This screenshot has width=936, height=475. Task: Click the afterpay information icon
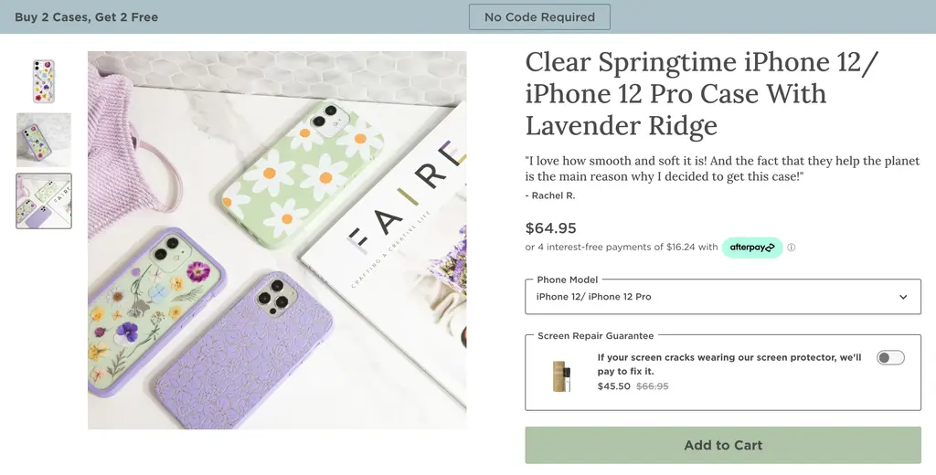(x=792, y=248)
